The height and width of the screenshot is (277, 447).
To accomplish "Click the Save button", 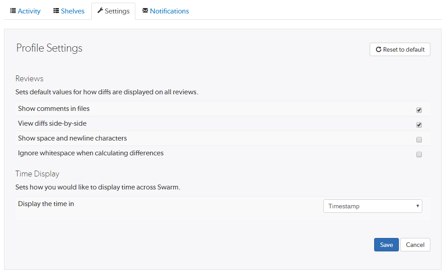I will pyautogui.click(x=386, y=245).
